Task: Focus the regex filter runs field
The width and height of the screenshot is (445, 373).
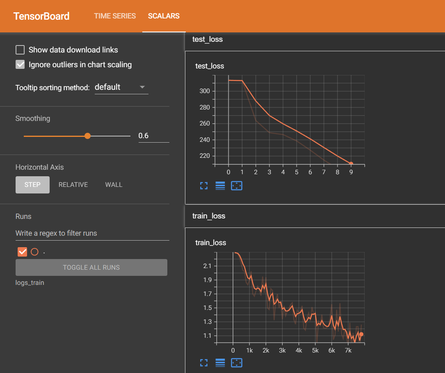Action: 92,233
